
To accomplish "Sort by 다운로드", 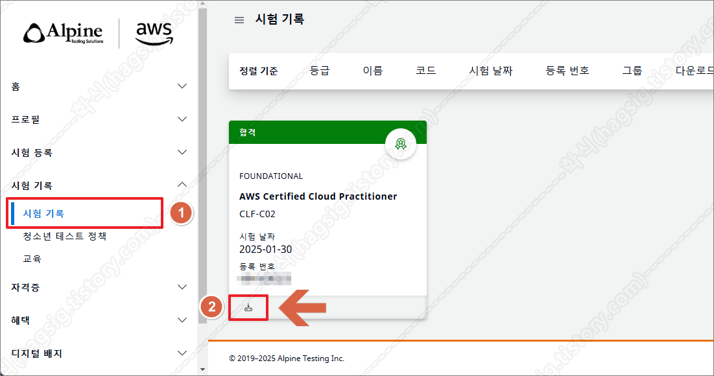I will pos(695,71).
